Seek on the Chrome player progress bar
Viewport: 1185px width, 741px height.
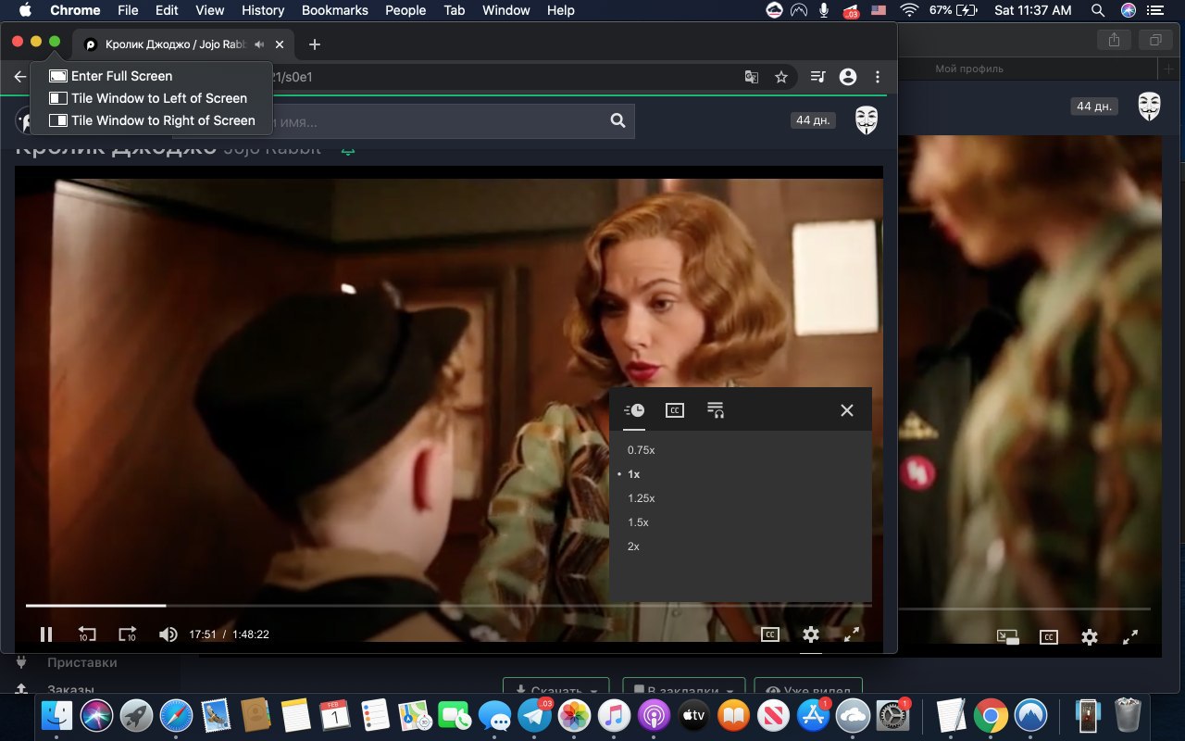coord(448,606)
